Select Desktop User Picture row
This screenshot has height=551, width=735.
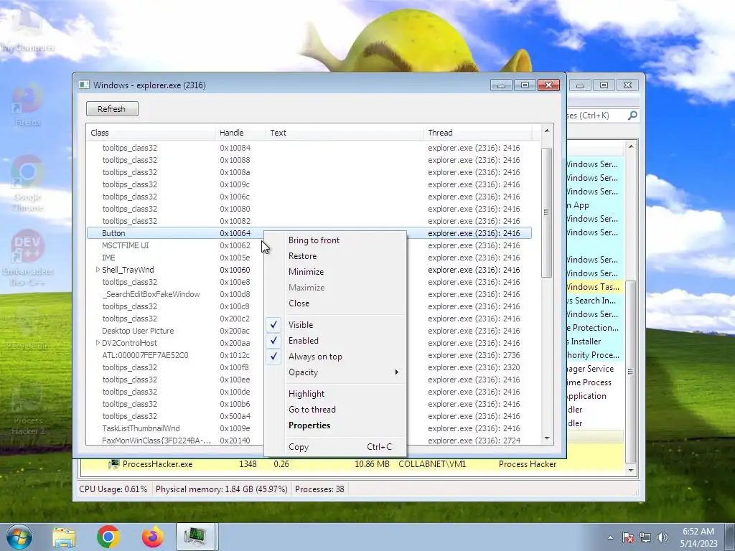point(309,330)
